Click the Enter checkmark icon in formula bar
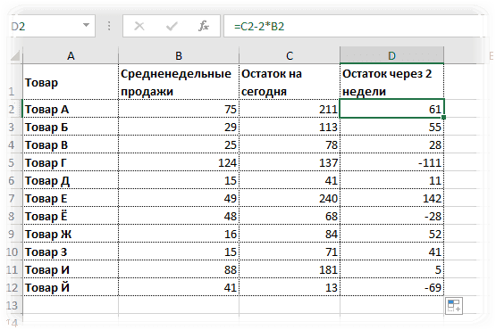This screenshot has width=496, height=330. pyautogui.click(x=172, y=26)
